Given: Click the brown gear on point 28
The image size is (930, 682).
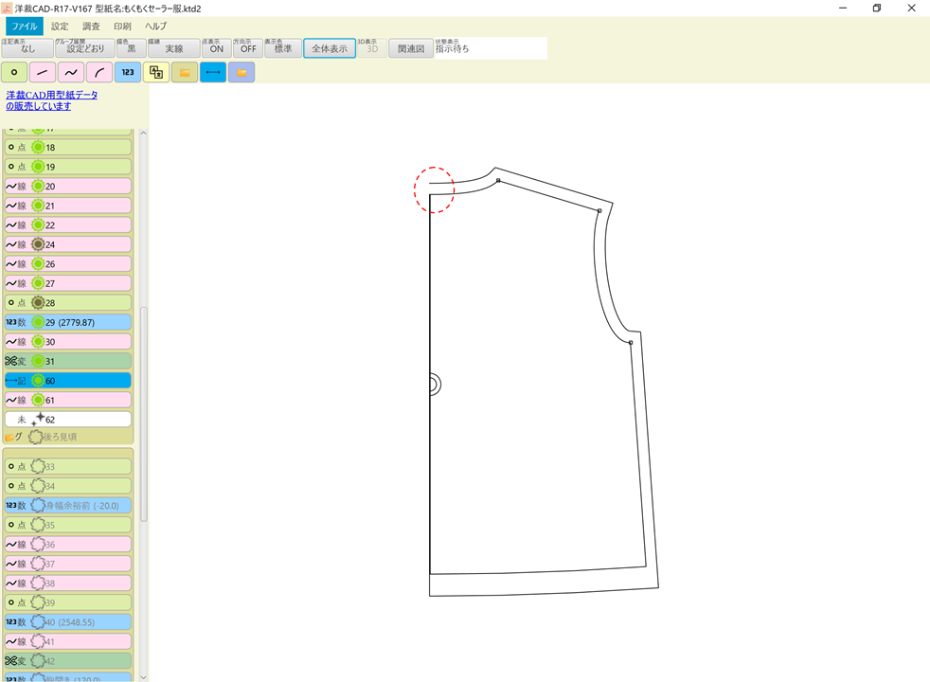Looking at the screenshot, I should (x=38, y=302).
